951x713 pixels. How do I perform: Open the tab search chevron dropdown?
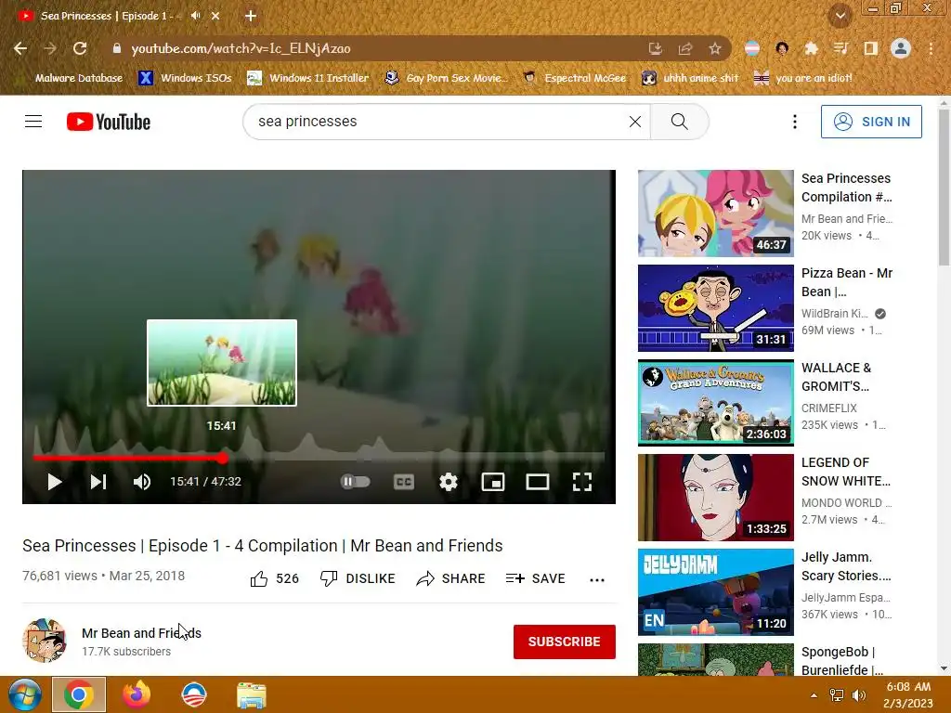pos(840,16)
